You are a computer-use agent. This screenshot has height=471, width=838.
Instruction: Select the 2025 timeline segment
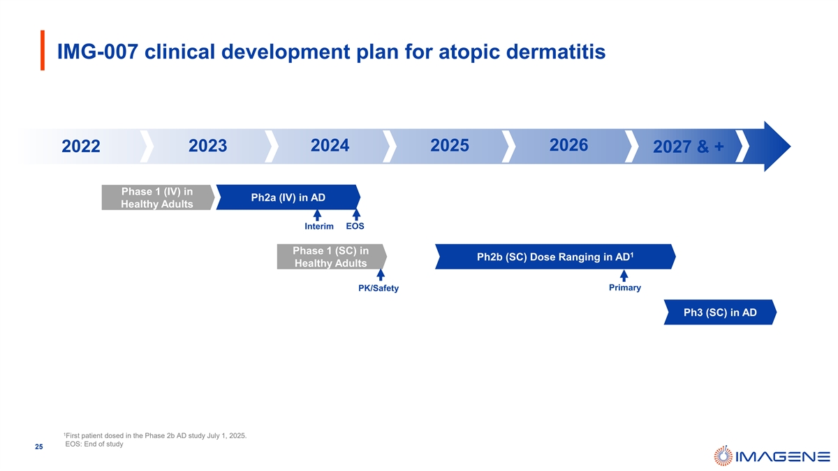pyautogui.click(x=450, y=146)
